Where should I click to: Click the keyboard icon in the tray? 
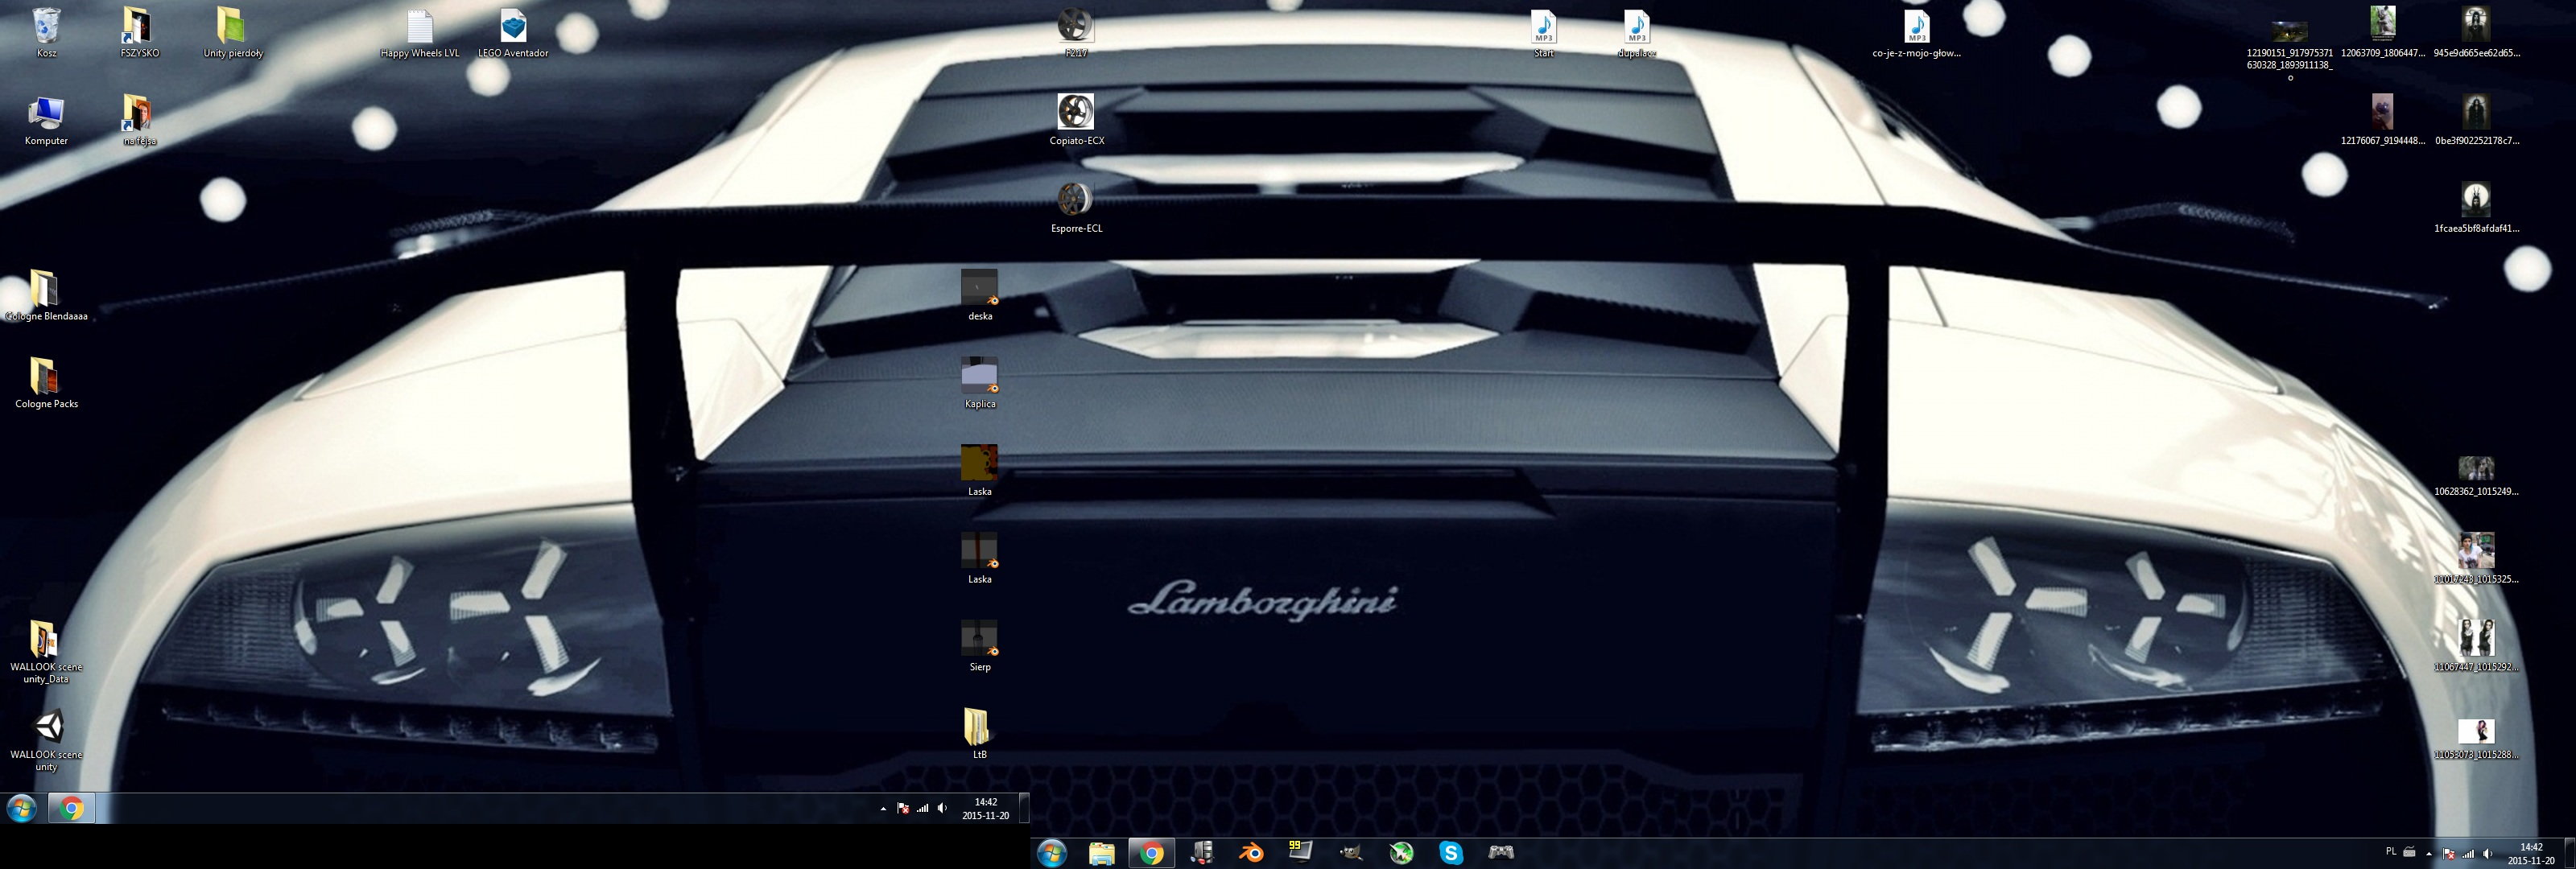[x=2409, y=852]
